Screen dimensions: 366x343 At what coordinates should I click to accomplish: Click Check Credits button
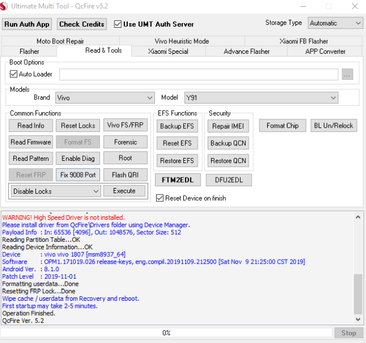[x=82, y=24]
